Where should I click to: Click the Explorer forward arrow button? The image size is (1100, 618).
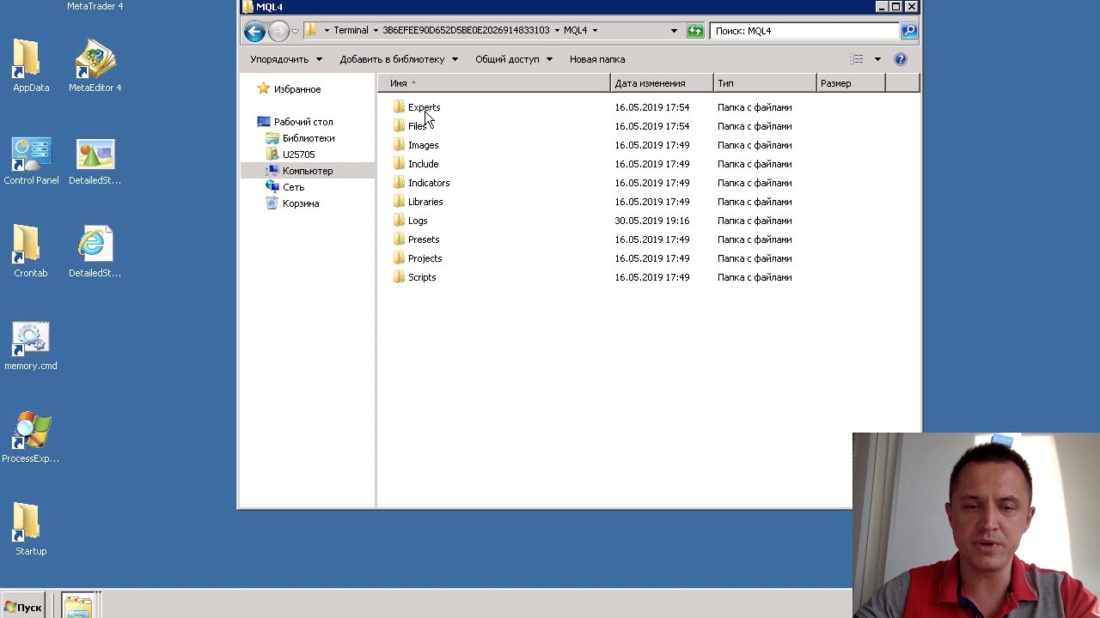(x=278, y=31)
